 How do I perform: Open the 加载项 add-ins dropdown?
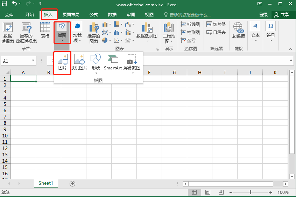pos(77,33)
